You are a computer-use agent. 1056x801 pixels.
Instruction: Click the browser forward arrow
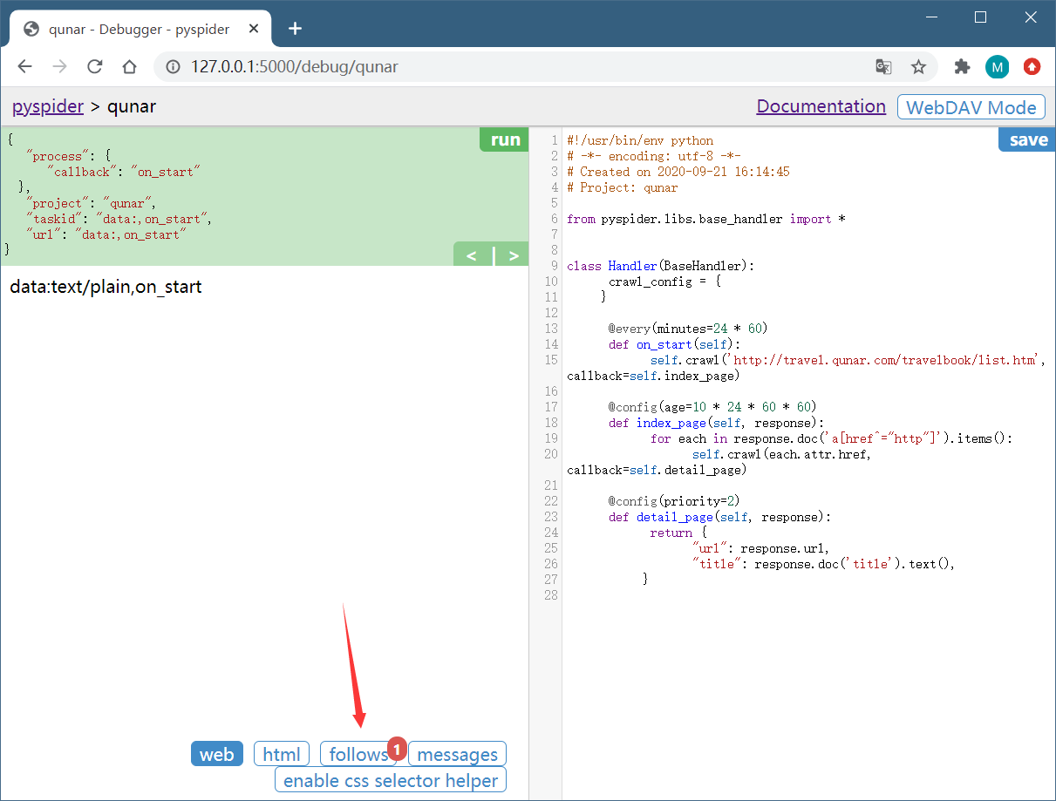(59, 67)
